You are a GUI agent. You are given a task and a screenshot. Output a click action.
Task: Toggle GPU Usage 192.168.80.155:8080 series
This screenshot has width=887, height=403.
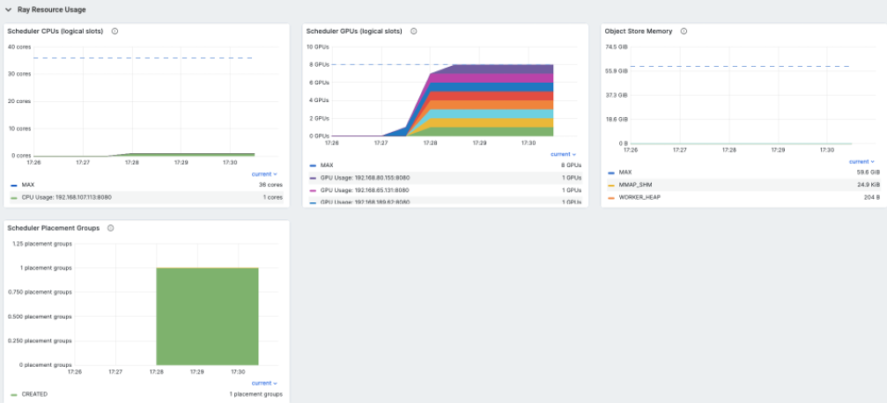tap(365, 178)
